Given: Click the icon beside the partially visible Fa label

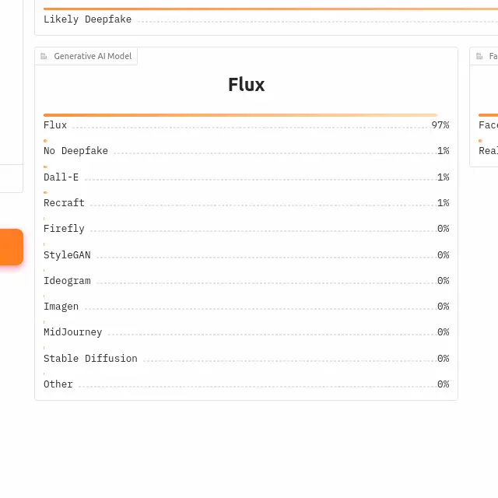Looking at the screenshot, I should (x=479, y=56).
